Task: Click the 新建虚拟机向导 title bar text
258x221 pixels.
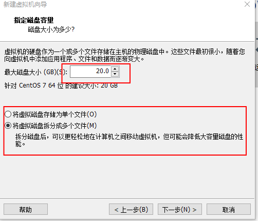Action: tap(25, 4)
